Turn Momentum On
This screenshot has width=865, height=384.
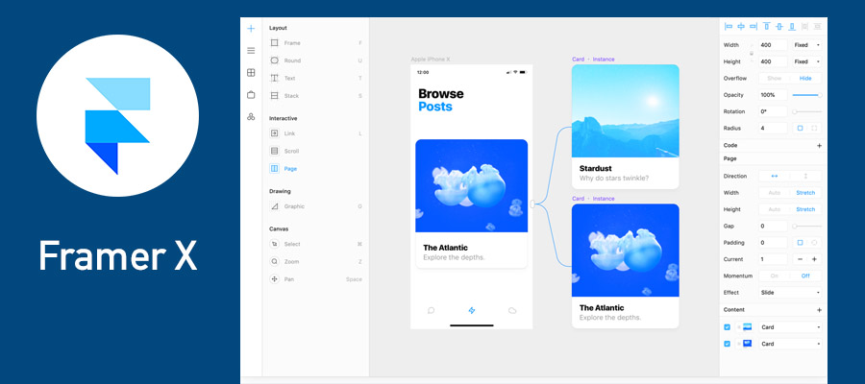click(774, 276)
